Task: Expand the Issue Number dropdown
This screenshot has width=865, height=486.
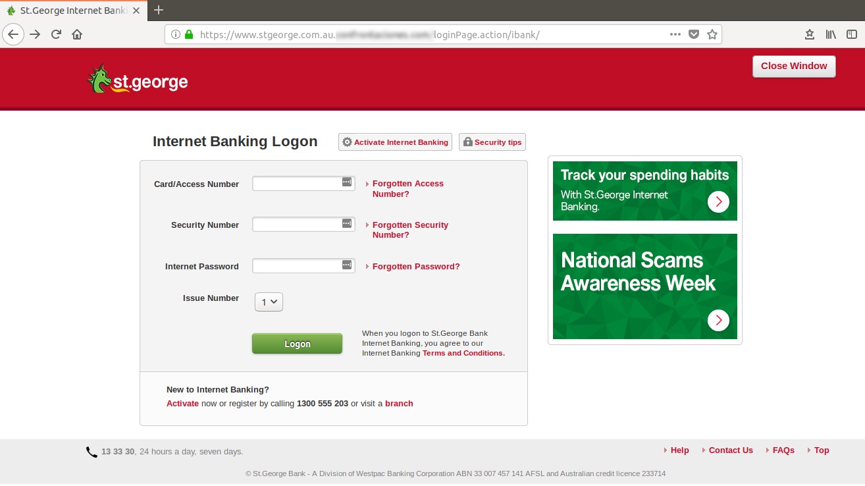Action: [x=269, y=302]
